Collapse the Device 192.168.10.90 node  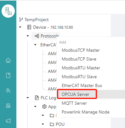(20, 27)
